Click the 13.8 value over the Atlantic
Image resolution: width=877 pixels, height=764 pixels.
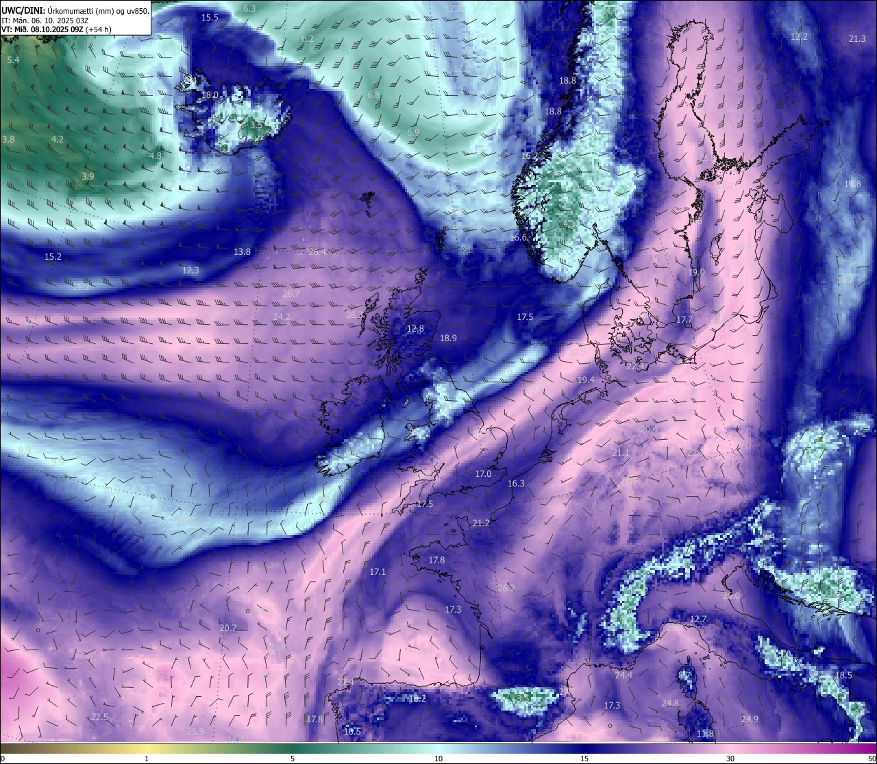(242, 251)
